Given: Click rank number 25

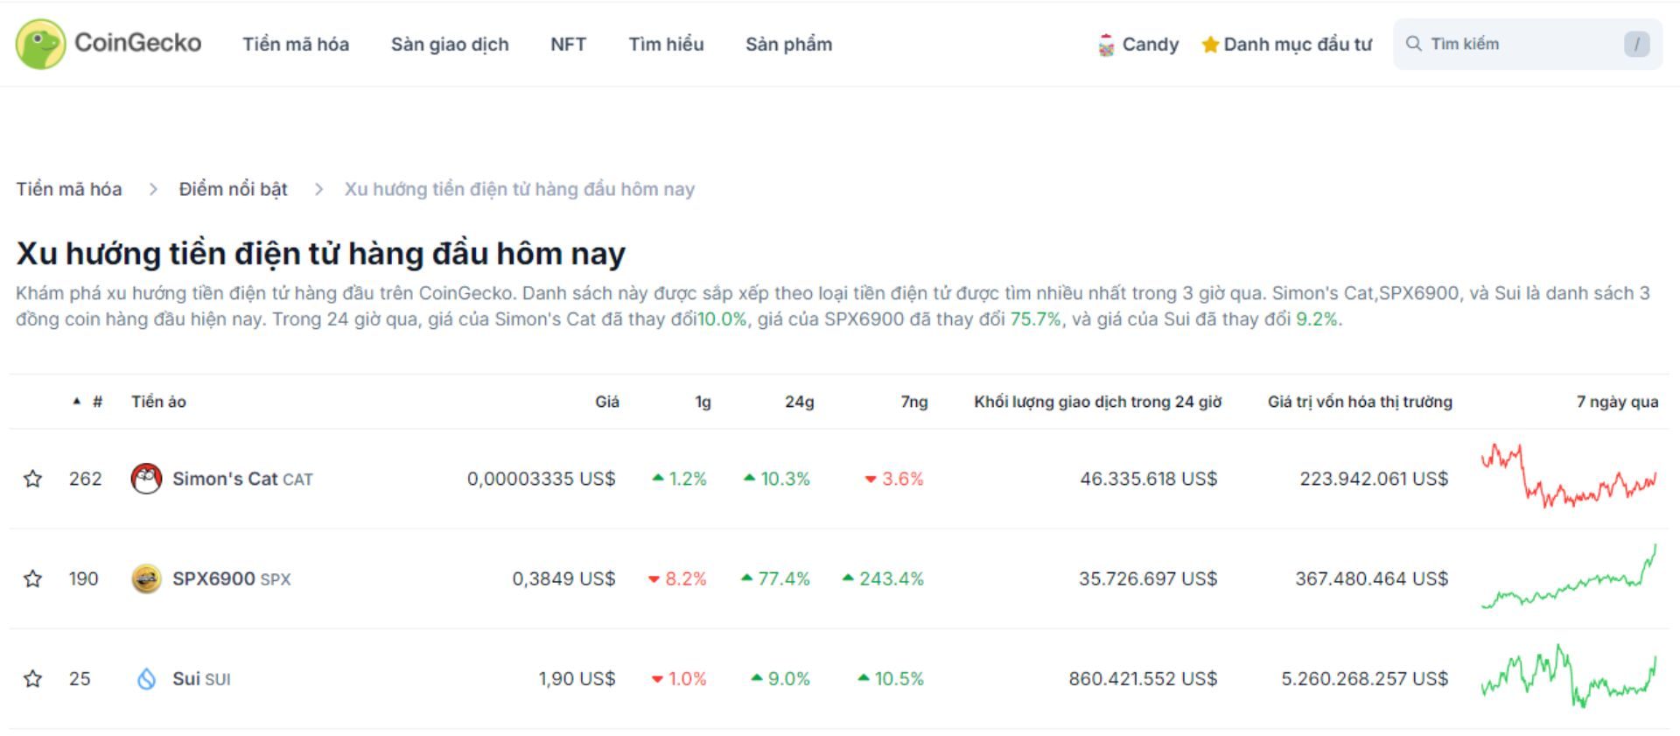Looking at the screenshot, I should pyautogui.click(x=80, y=678).
